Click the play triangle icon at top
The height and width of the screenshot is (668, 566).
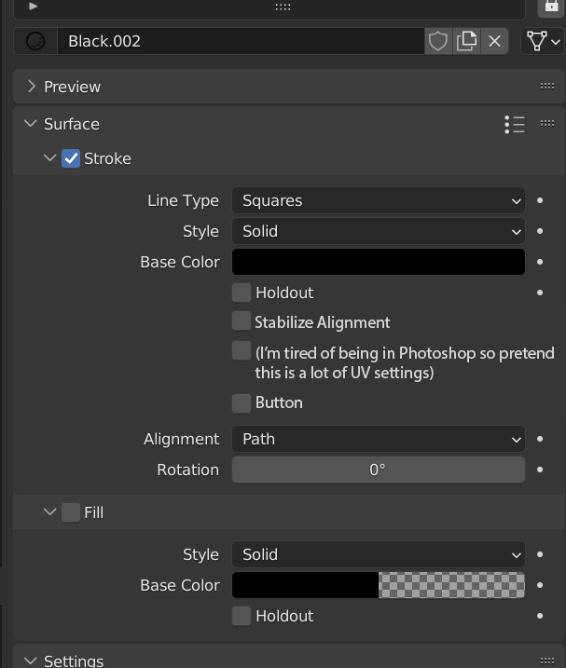33,6
